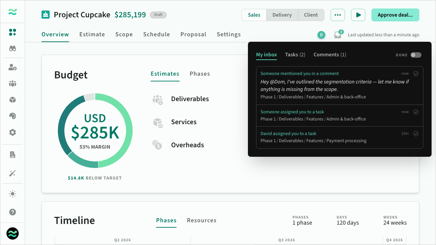Switch to the Estimate tab

(x=92, y=34)
